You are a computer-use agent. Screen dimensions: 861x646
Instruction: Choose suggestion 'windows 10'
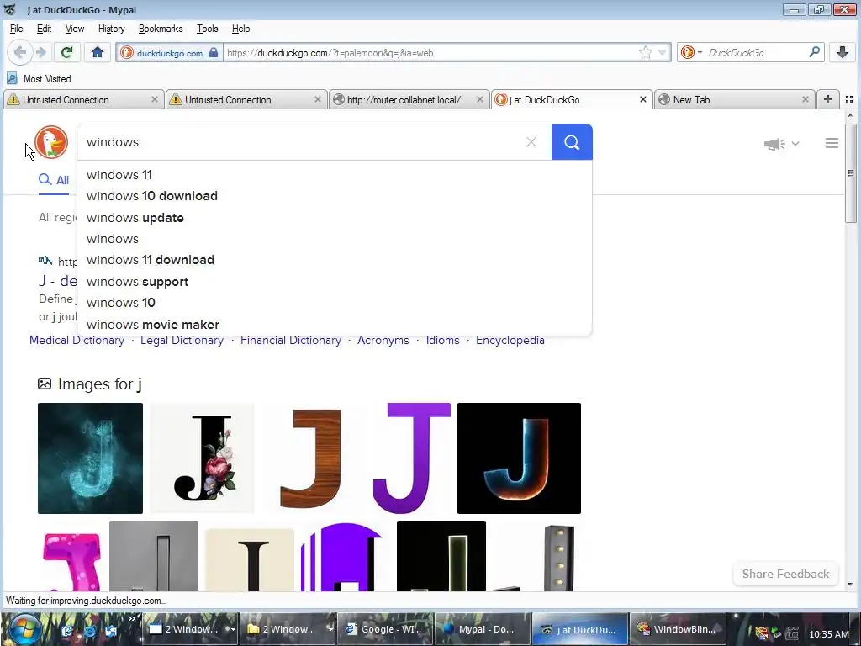pos(335,303)
